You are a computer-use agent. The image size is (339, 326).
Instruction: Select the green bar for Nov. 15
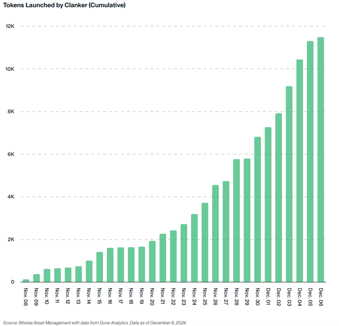coord(100,267)
